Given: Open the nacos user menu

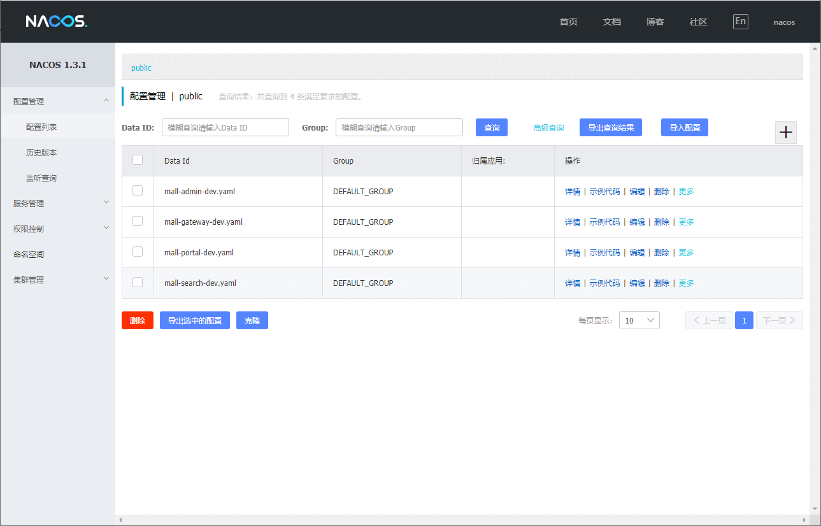Looking at the screenshot, I should pyautogui.click(x=784, y=22).
